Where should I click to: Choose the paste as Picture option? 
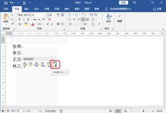pyautogui.click(x=48, y=64)
